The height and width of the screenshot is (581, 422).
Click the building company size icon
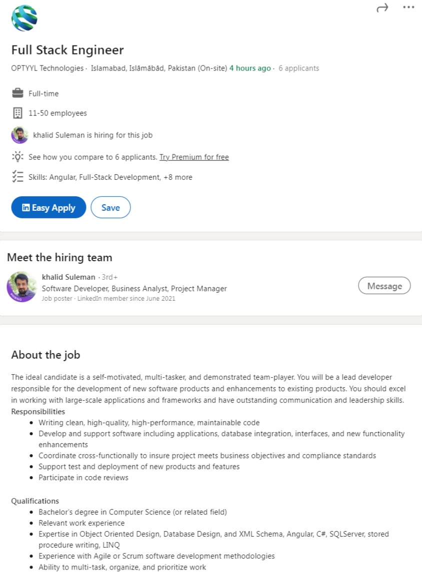tap(17, 113)
